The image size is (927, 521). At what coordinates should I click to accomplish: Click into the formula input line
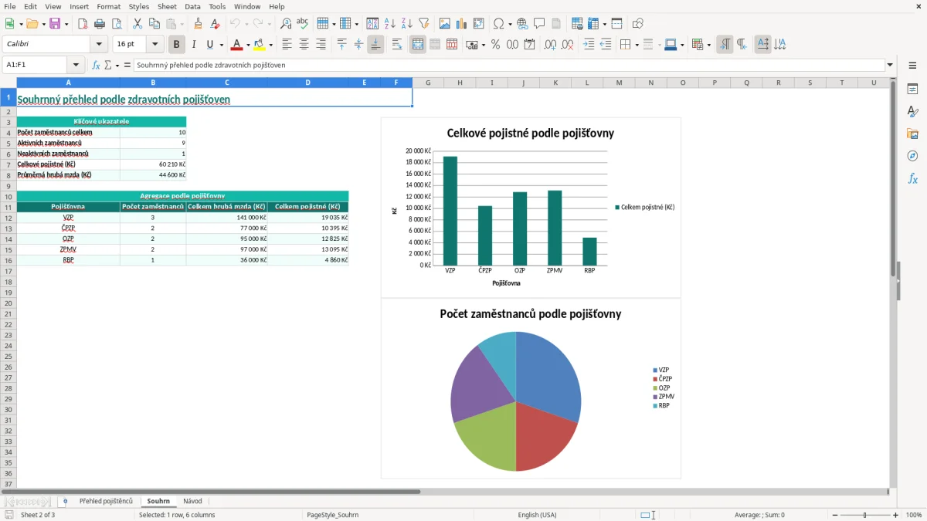[509, 65]
